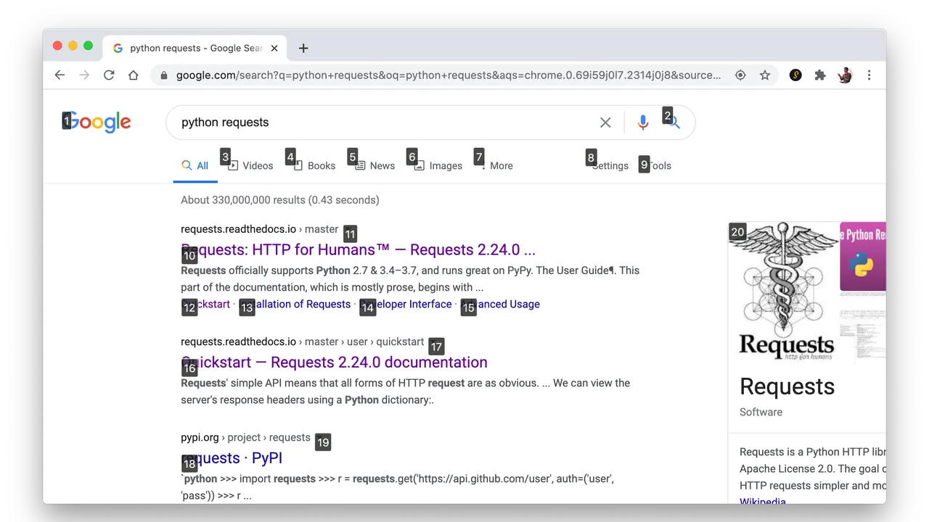Click the Python logo thumbnail in knowledge panel
The width and height of the screenshot is (929, 522).
pos(863,256)
